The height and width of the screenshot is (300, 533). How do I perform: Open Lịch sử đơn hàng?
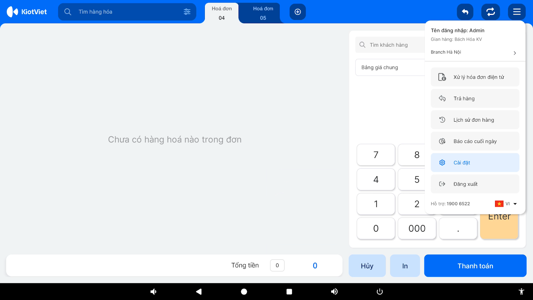coord(475,120)
